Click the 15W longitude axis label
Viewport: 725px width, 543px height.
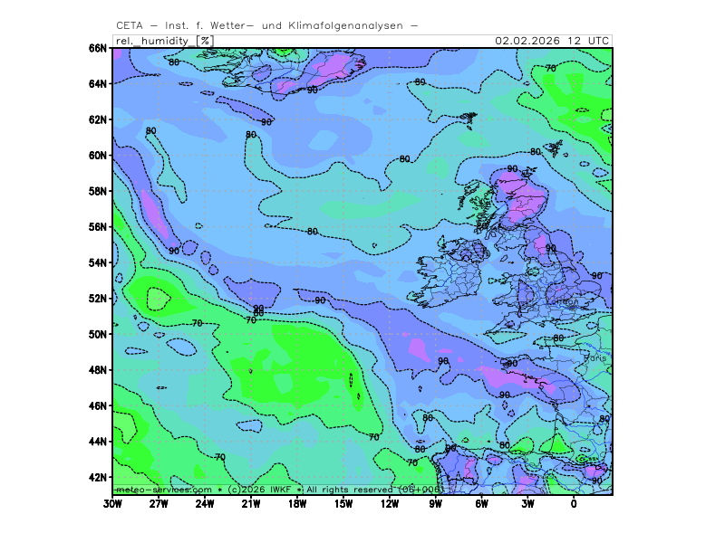(343, 504)
